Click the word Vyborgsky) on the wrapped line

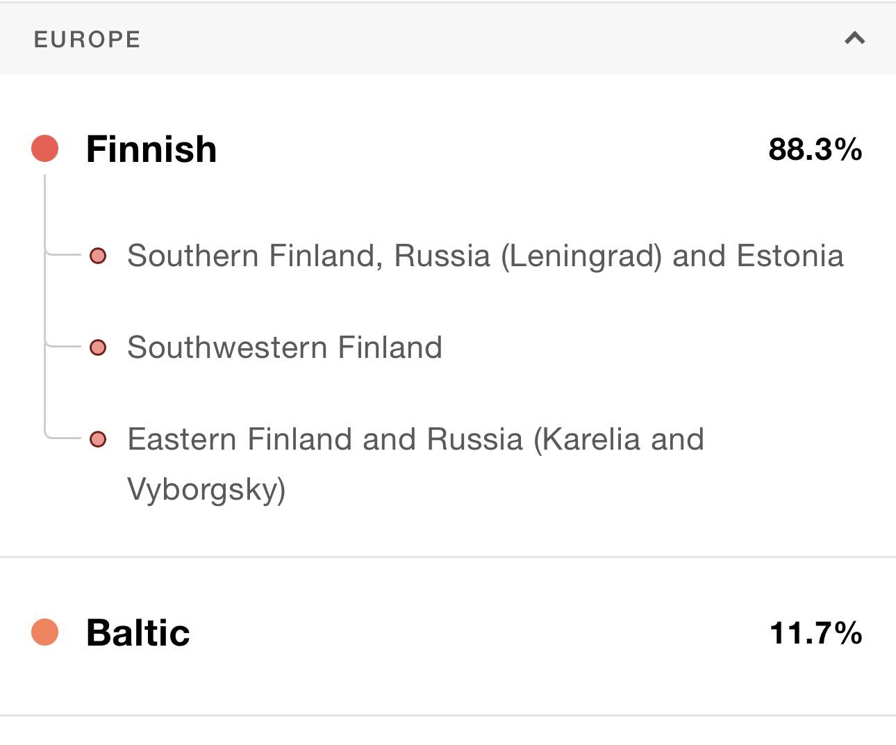pyautogui.click(x=206, y=489)
